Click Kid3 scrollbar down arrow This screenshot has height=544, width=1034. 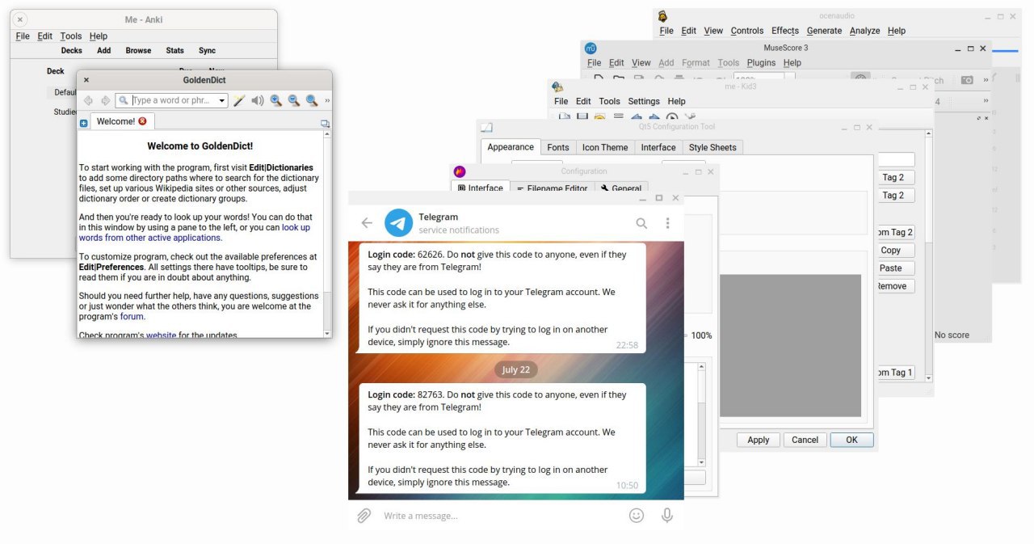click(929, 377)
